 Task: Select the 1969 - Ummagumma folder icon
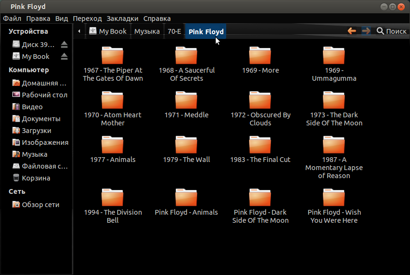pos(334,55)
